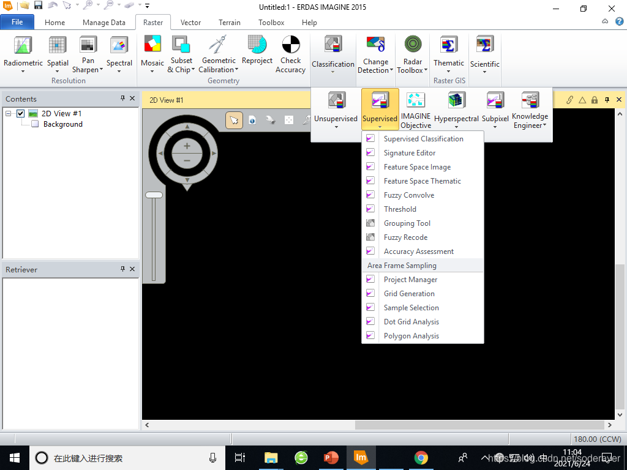Click the inquire info tool in viewer
Image resolution: width=627 pixels, height=470 pixels.
(x=252, y=120)
